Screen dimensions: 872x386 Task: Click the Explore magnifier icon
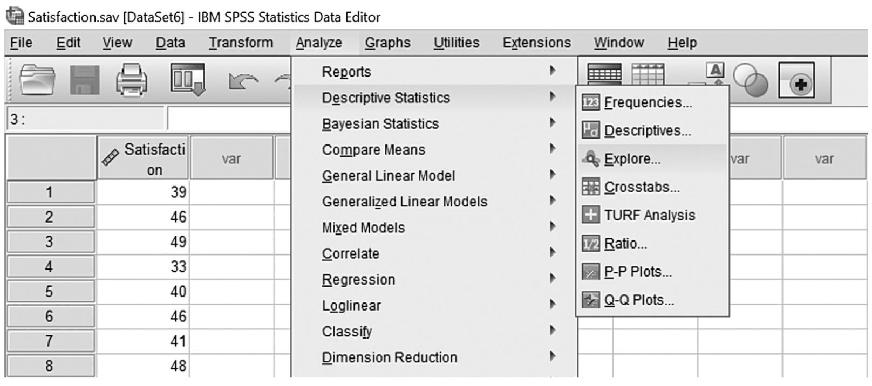tap(591, 158)
